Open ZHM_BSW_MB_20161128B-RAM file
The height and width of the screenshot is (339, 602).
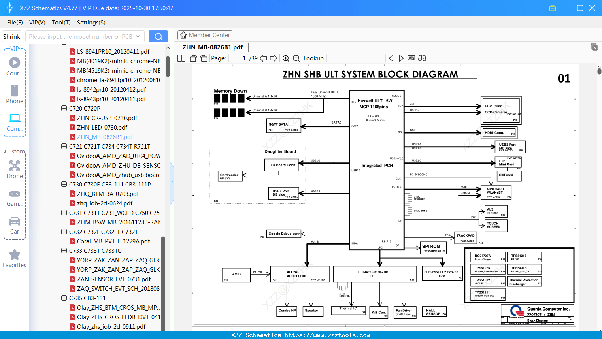(x=119, y=222)
